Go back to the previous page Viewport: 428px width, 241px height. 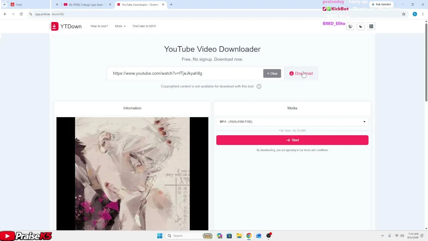coord(5,14)
